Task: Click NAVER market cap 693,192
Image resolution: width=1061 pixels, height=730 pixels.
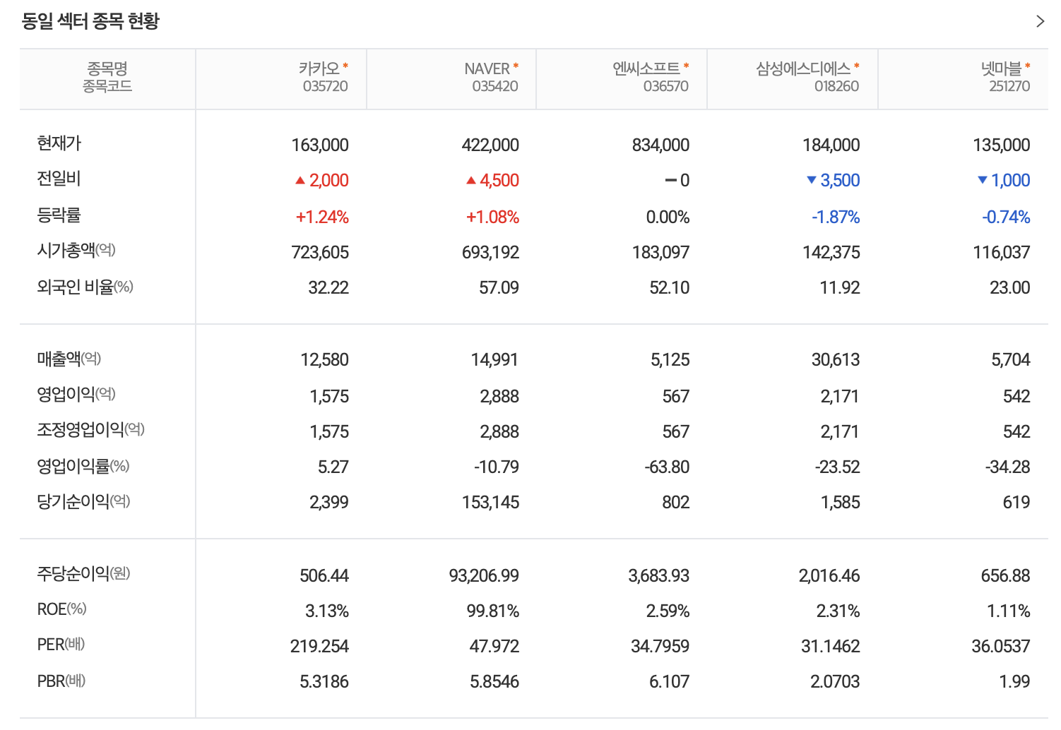Action: point(490,252)
